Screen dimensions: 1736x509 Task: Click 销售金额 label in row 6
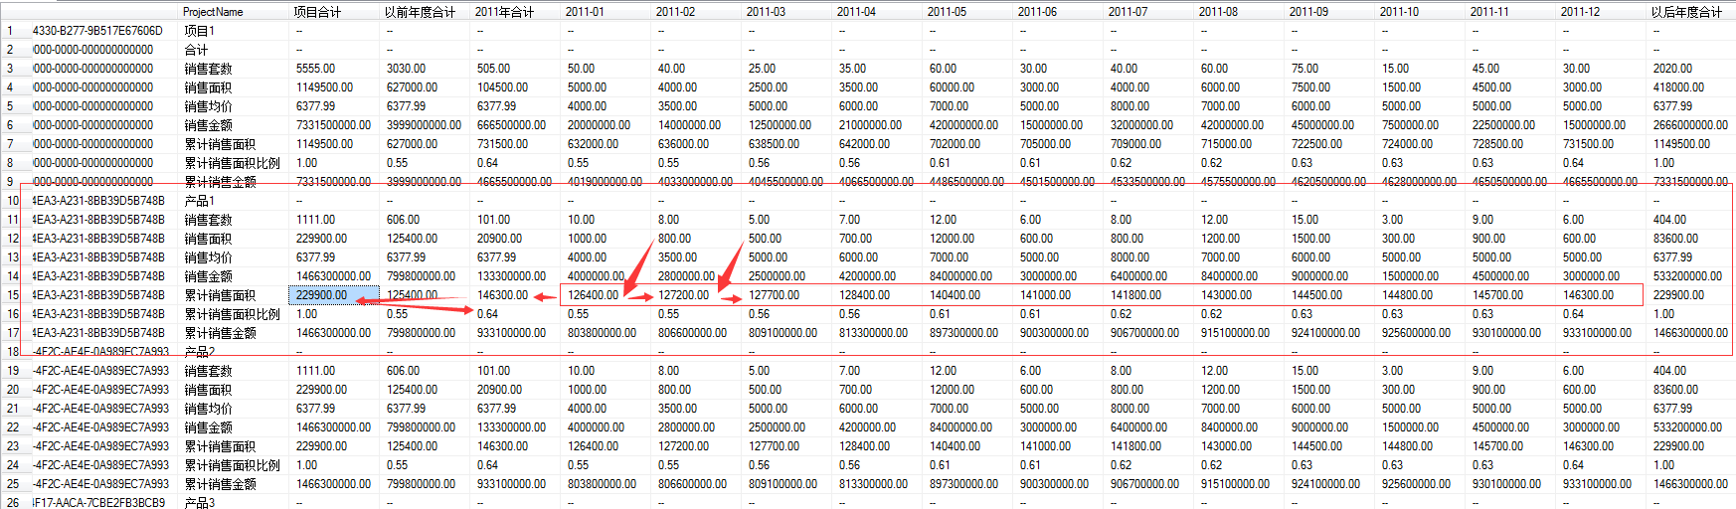tap(208, 125)
